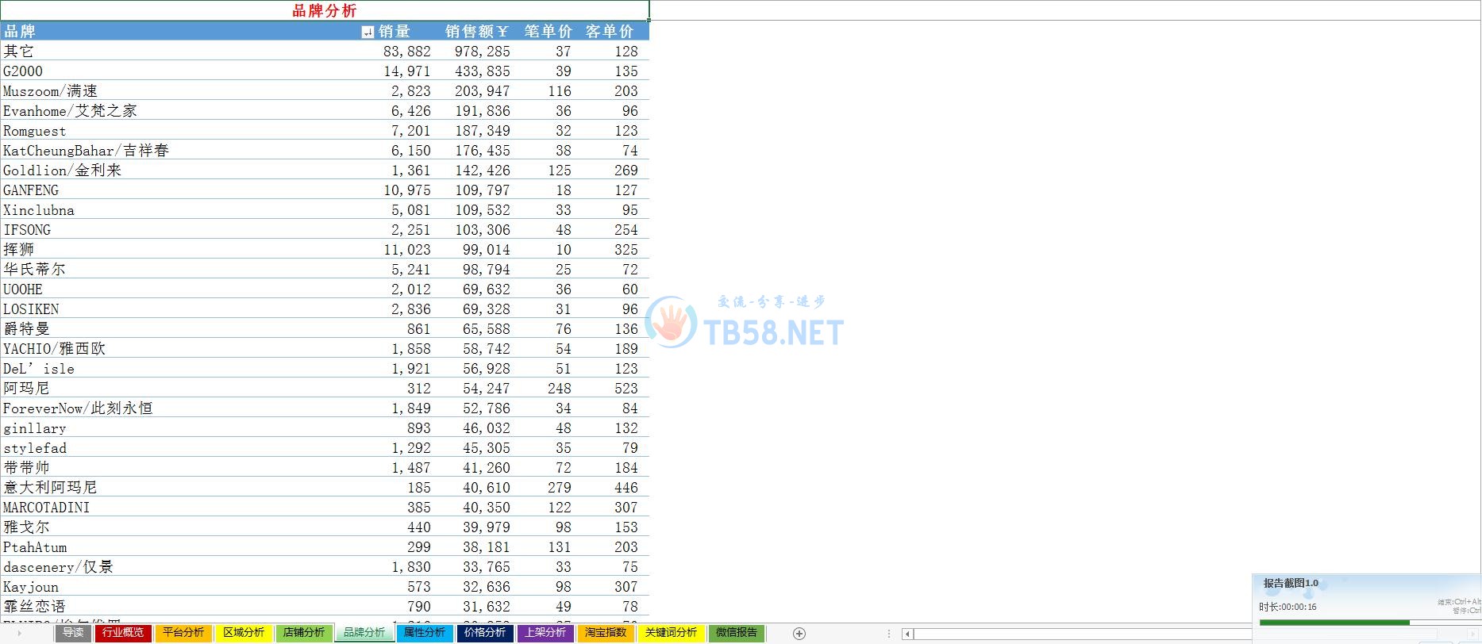Click GANFENG sales volume 10,975
Viewport: 1482px width, 644px height.
tap(406, 190)
